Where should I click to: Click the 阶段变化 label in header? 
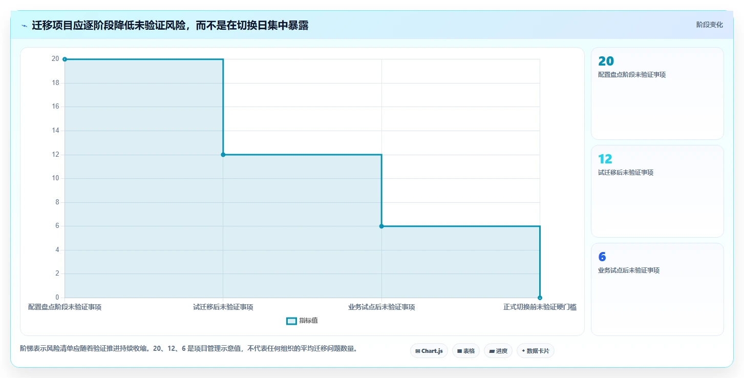click(710, 25)
